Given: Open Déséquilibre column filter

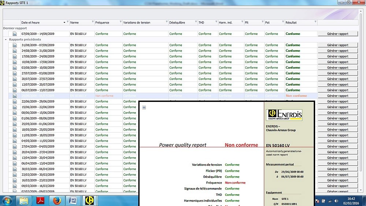Looking at the screenshot, I should (x=196, y=22).
